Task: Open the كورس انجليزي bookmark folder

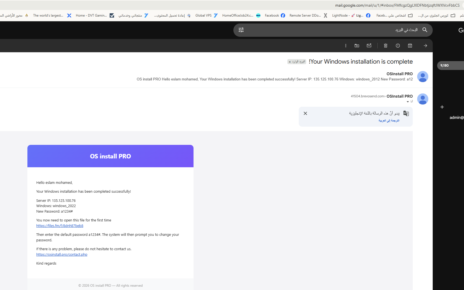Action: tap(437, 15)
